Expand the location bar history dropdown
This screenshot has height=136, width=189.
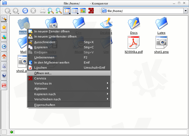(186, 11)
